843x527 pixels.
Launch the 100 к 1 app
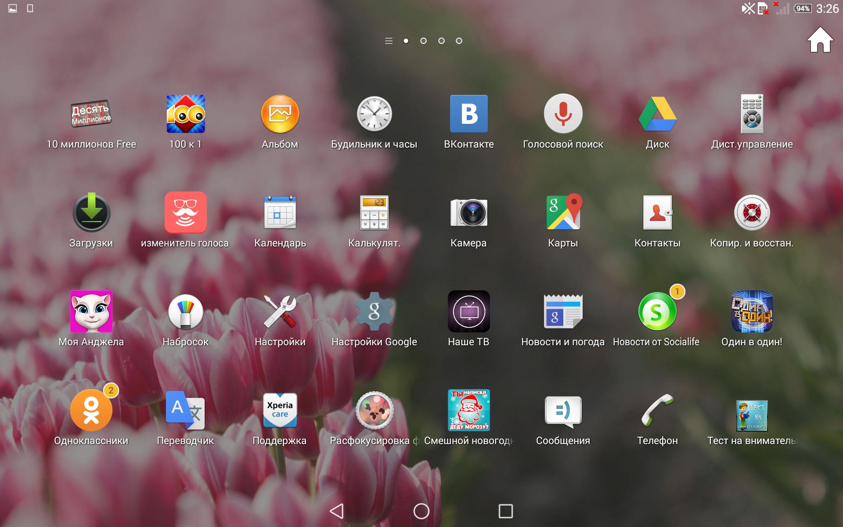[186, 114]
